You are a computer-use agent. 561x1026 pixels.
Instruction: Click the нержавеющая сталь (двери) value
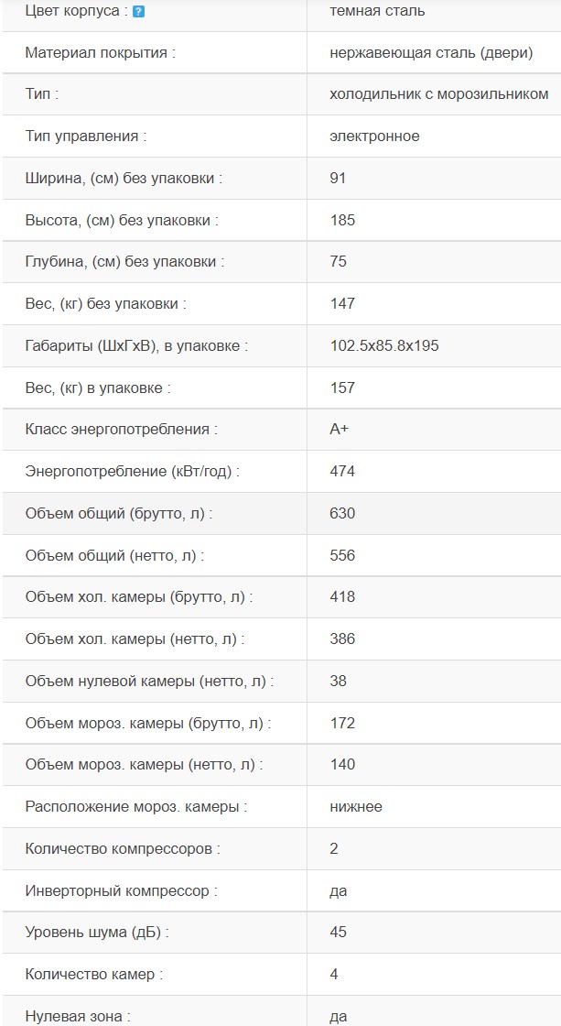(x=431, y=52)
